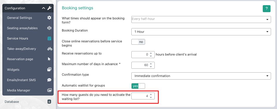The width and height of the screenshot is (277, 109).
Task: Toggle Close online reservations before service switch
Action: pyautogui.click(x=138, y=42)
